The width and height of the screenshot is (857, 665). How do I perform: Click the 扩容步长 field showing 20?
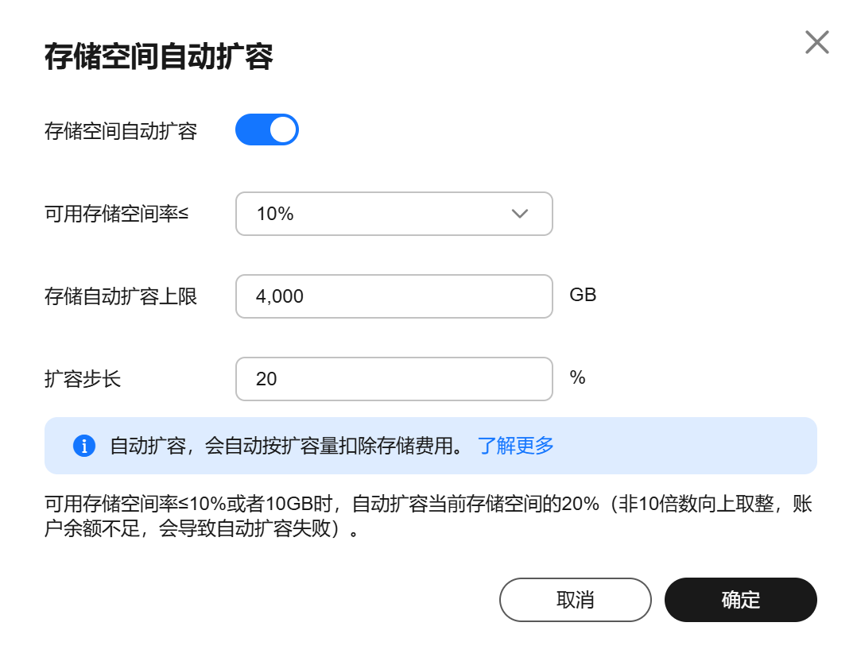pyautogui.click(x=394, y=379)
